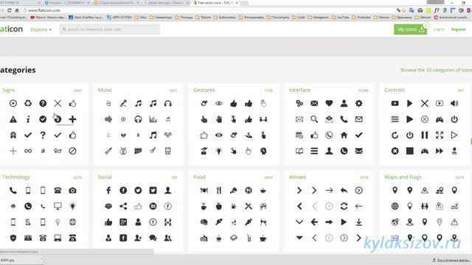Pick the fullscreen expand icon in Controls
Viewport: 472px width, 265px height.
pos(440,135)
